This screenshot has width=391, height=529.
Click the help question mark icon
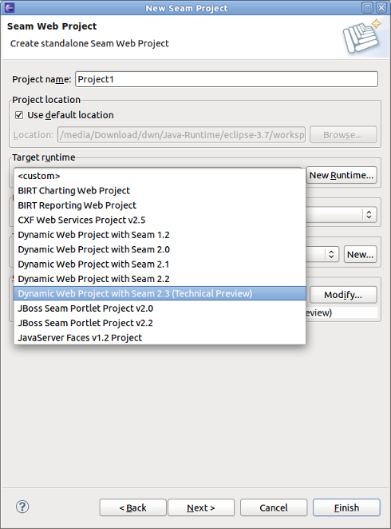[x=22, y=507]
